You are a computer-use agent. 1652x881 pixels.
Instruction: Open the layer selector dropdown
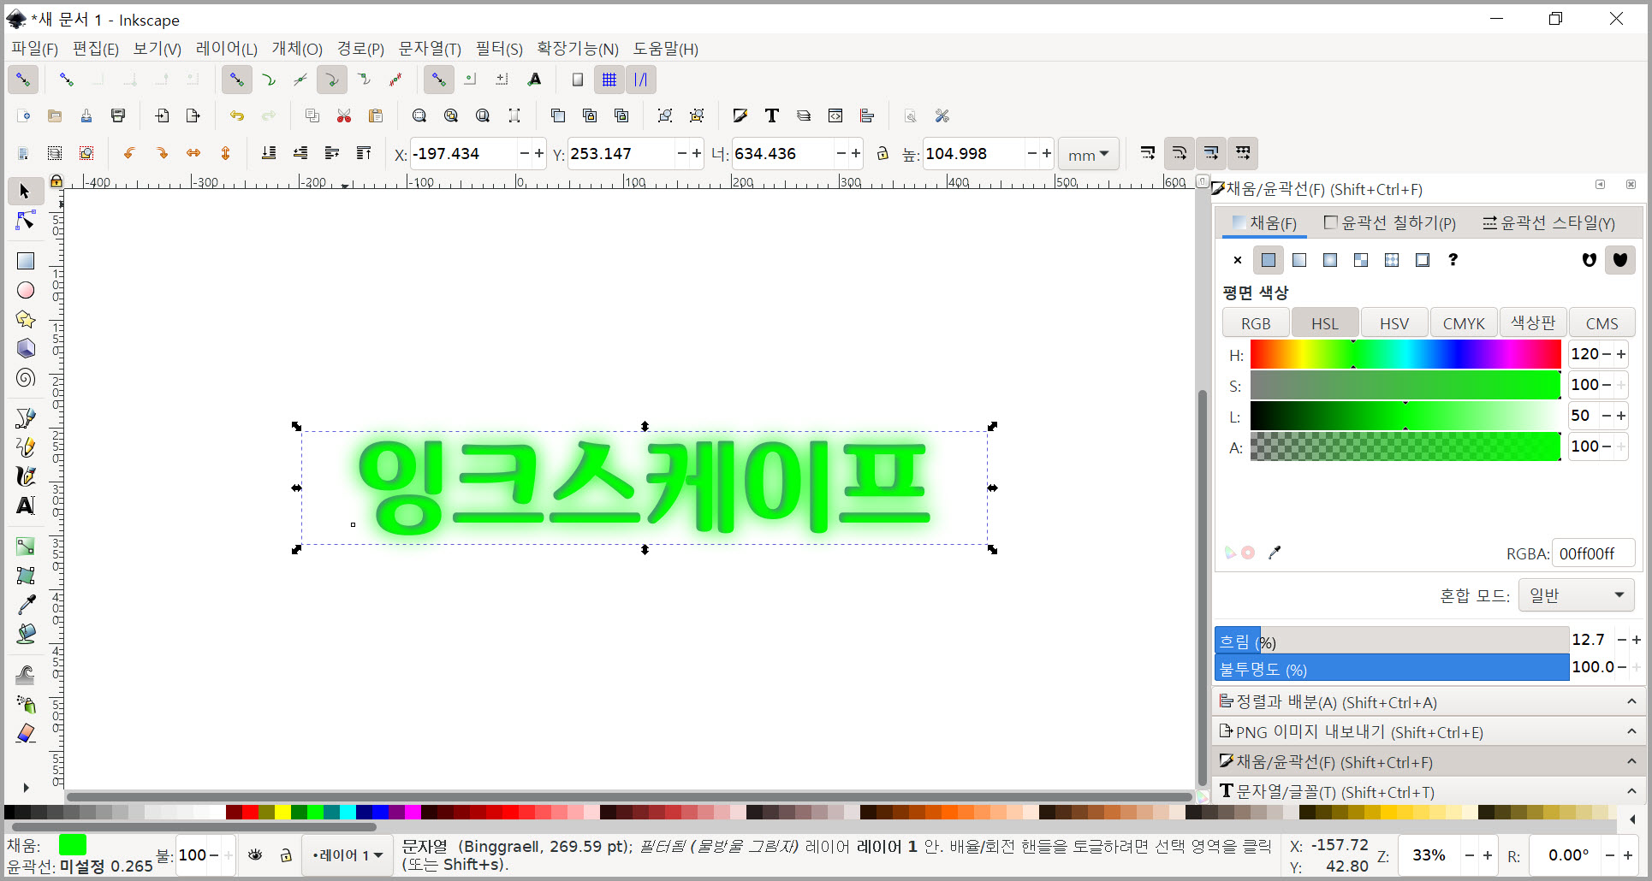pyautogui.click(x=348, y=854)
